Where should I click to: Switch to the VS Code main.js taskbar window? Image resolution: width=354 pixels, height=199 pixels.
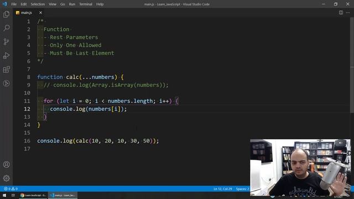coord(63,195)
